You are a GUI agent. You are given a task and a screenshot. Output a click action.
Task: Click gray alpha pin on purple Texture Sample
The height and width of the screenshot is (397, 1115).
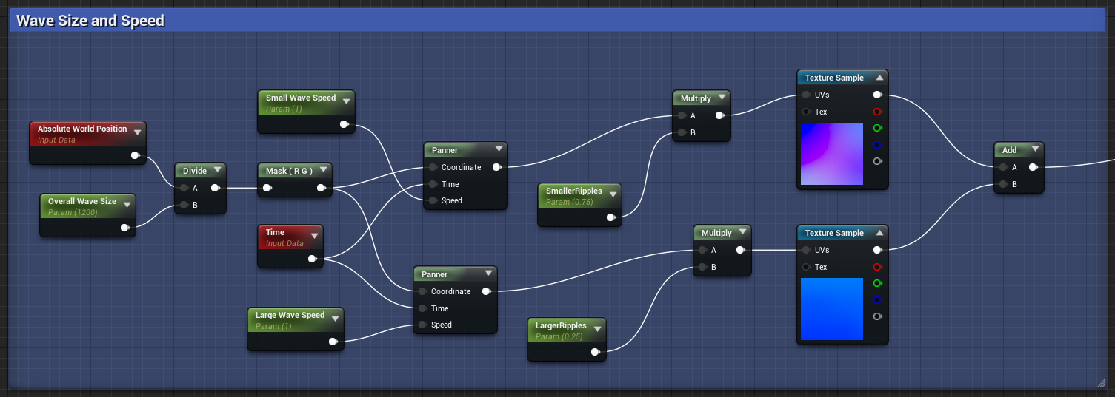[x=878, y=161]
